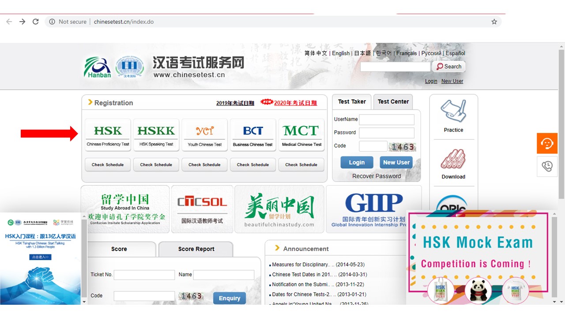Screen dimensions: 565x318
Task: Switch to the Test Center tab
Action: coord(393,102)
